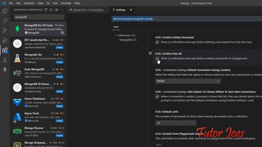Click the Default Limit value field
This screenshot has height=147, width=262.
click(176, 123)
